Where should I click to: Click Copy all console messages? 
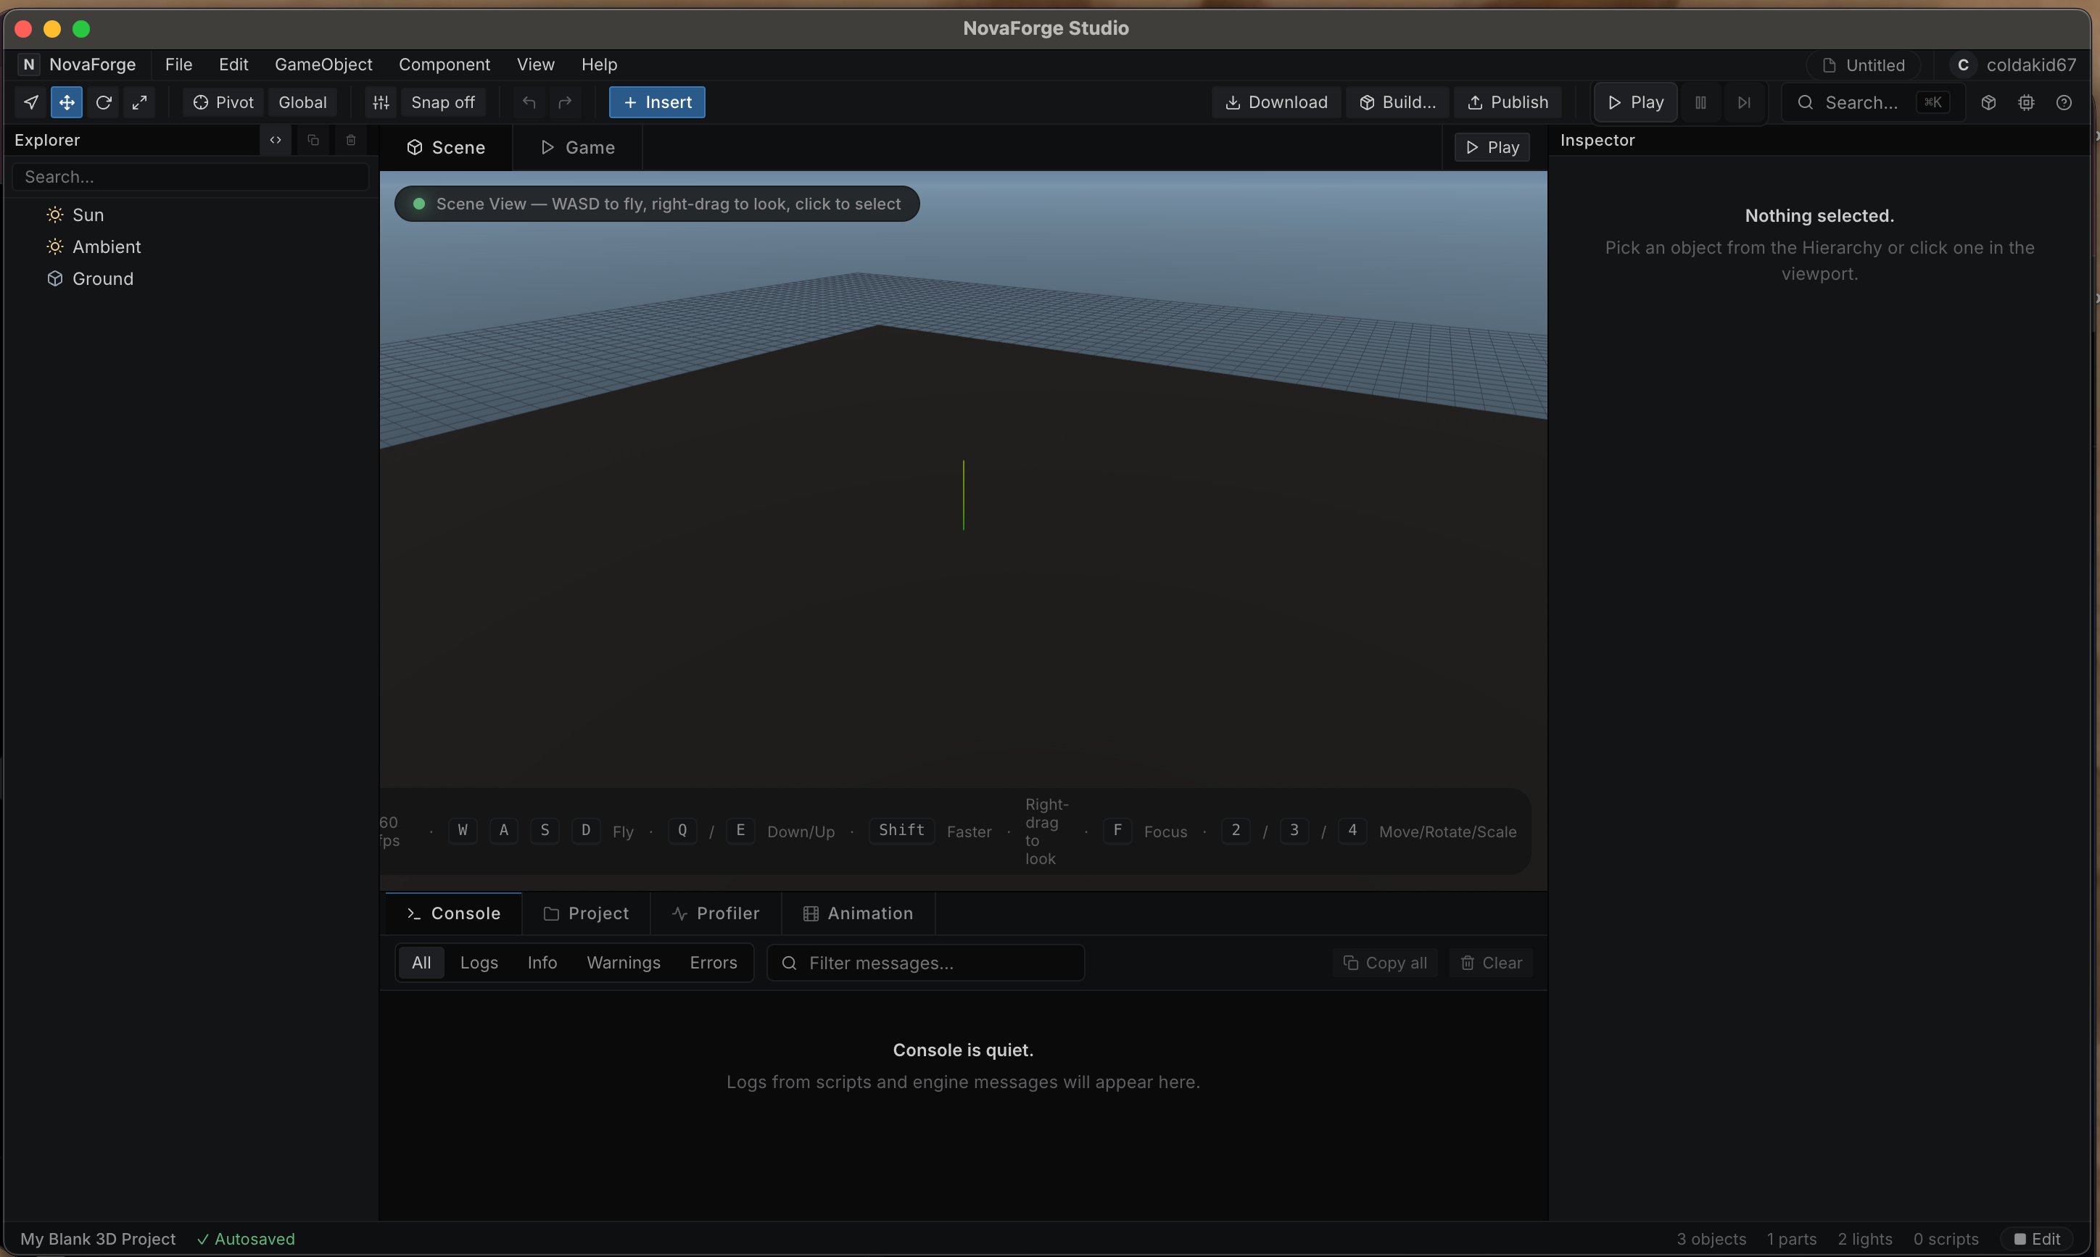click(1385, 963)
